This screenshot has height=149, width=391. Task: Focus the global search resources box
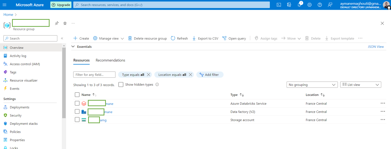point(171,5)
